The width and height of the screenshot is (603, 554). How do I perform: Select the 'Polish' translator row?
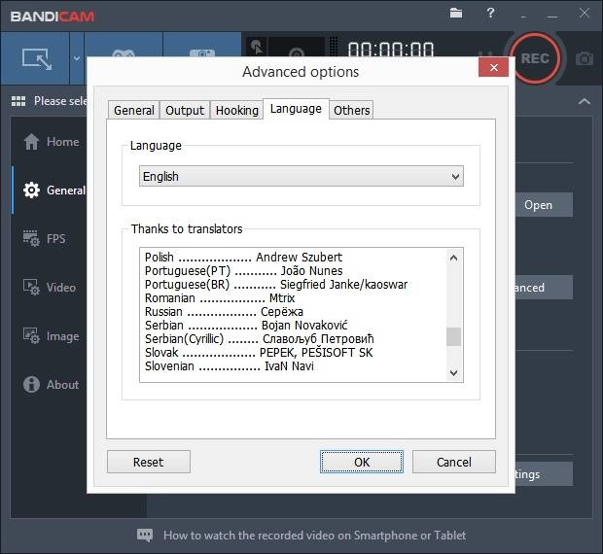tap(243, 257)
